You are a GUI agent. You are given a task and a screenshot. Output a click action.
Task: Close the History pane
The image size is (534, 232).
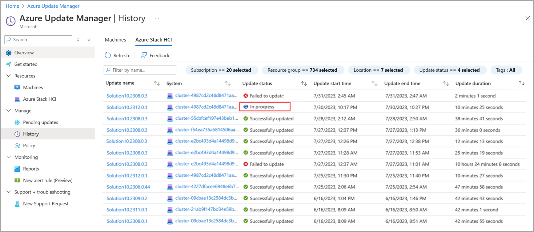pyautogui.click(x=528, y=18)
